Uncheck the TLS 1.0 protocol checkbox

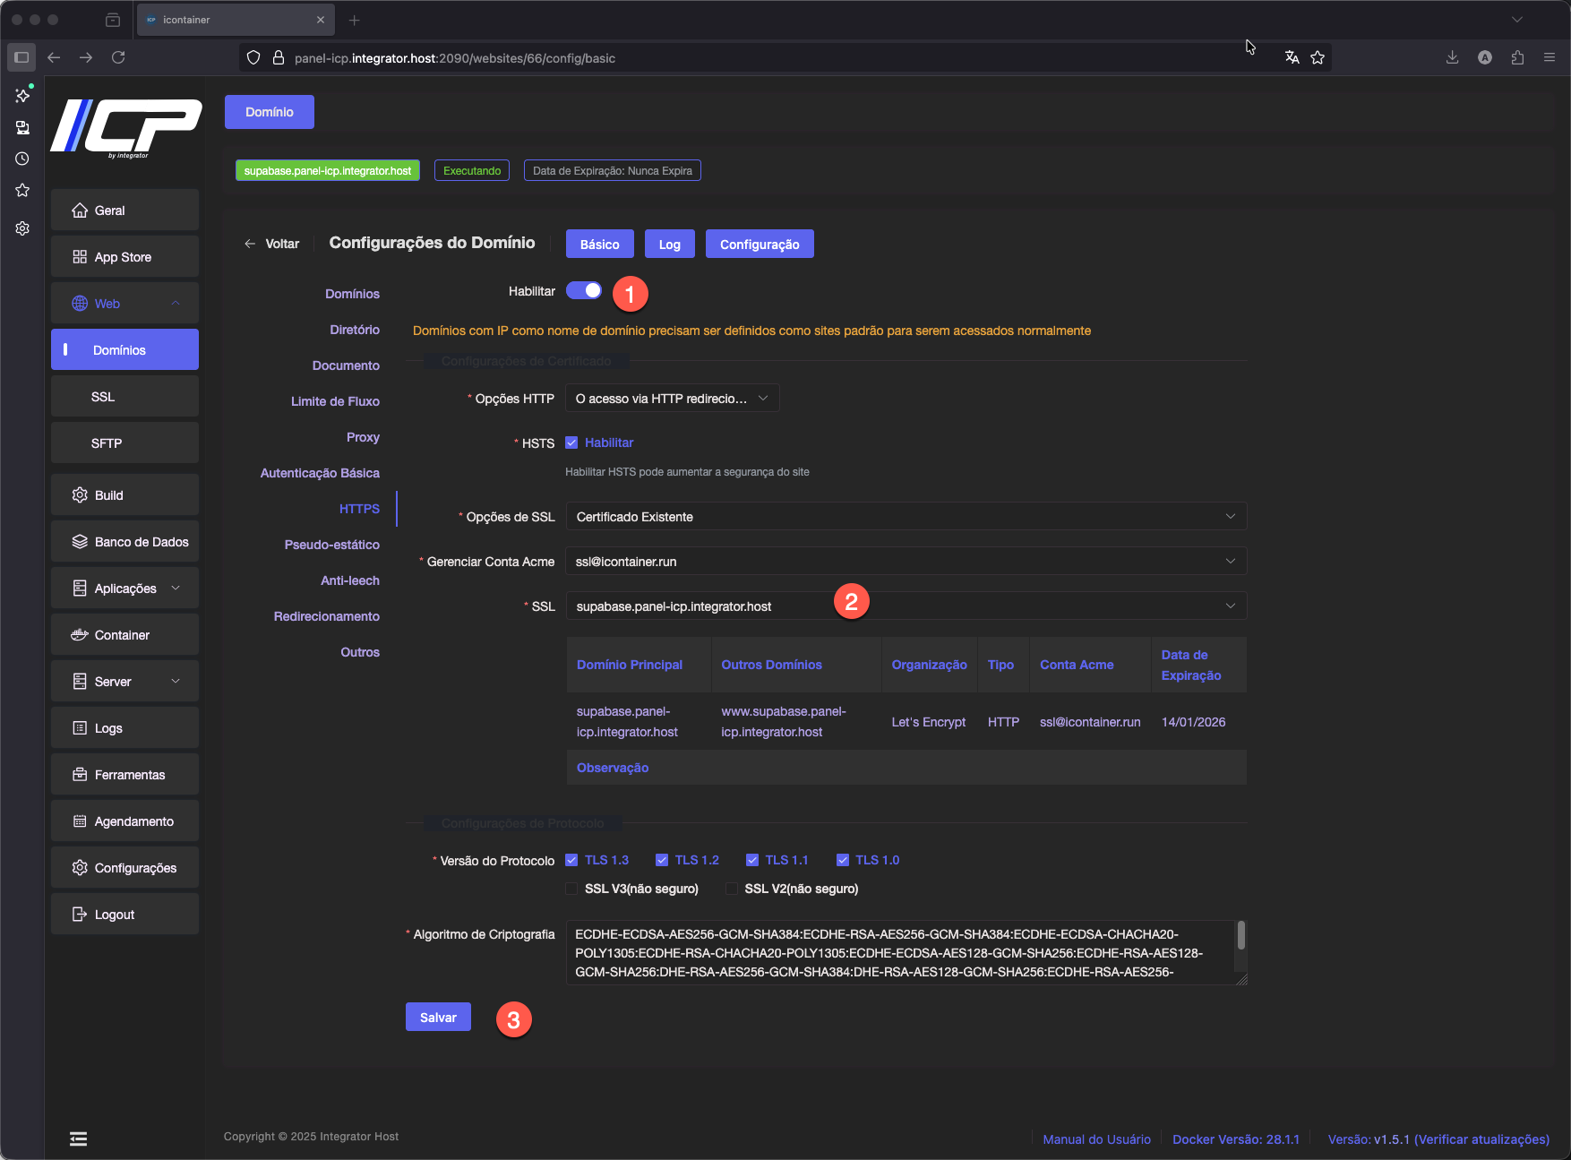[843, 860]
